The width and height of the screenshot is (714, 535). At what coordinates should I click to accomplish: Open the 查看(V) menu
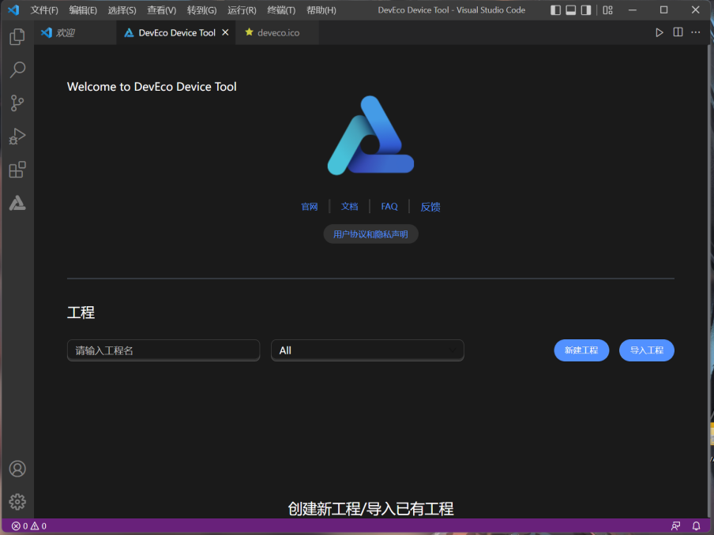pos(162,10)
